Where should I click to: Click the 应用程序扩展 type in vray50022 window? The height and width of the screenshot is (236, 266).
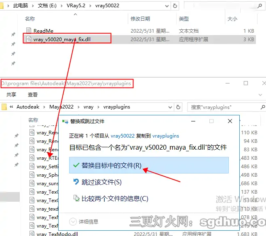pos(194,40)
